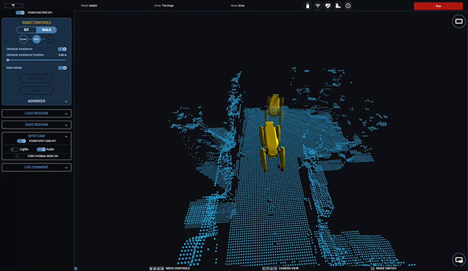The image size is (468, 271).
Task: Select the Slow speed option
Action: click(x=23, y=39)
